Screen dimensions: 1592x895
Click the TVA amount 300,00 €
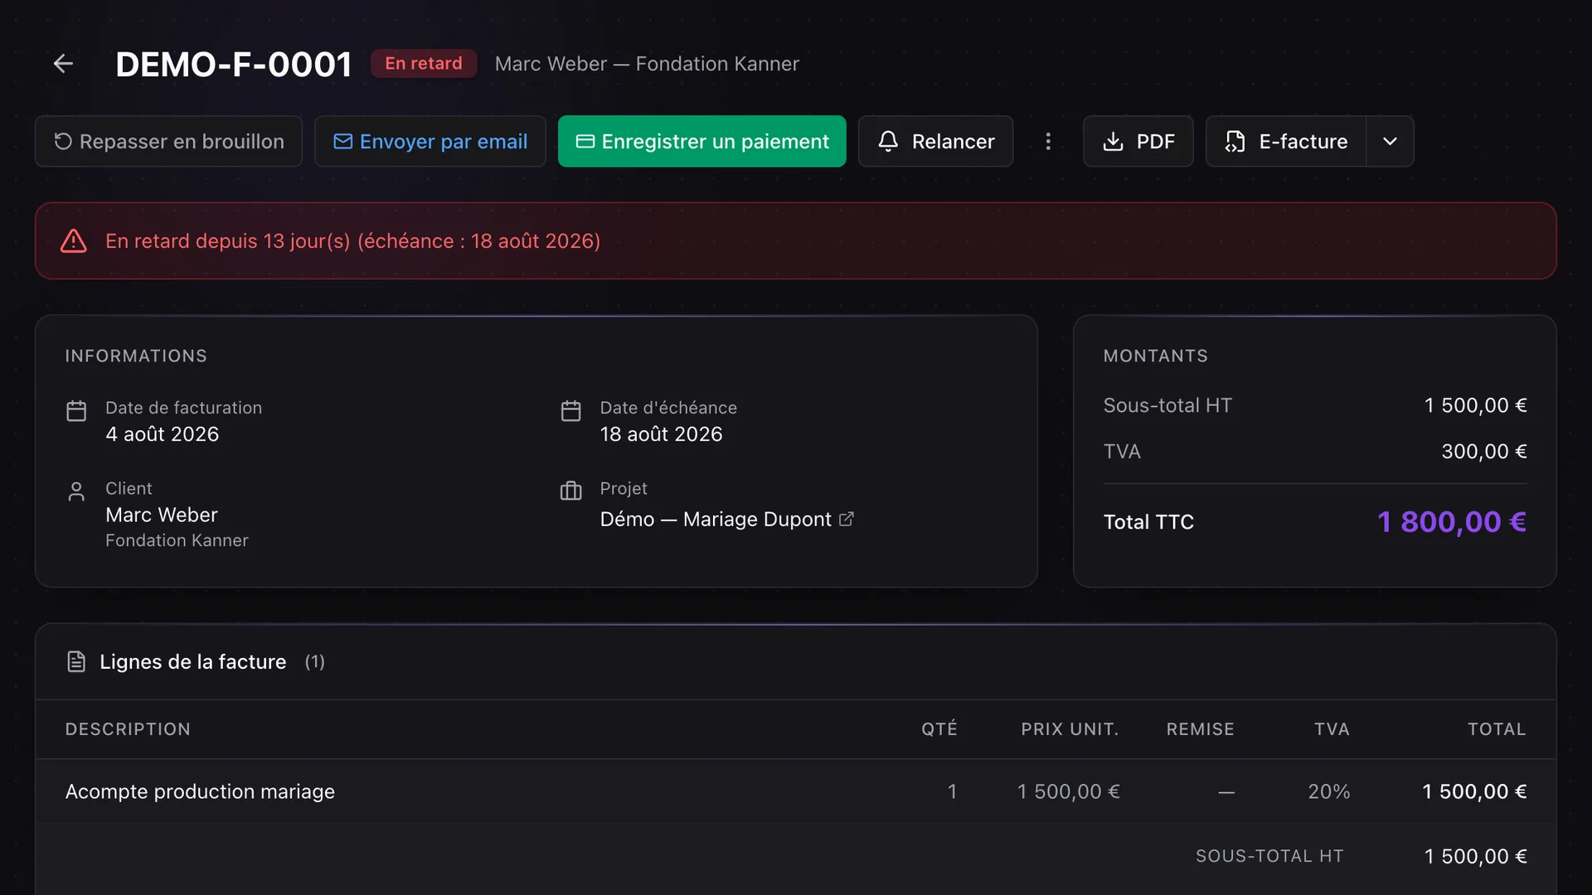1484,452
